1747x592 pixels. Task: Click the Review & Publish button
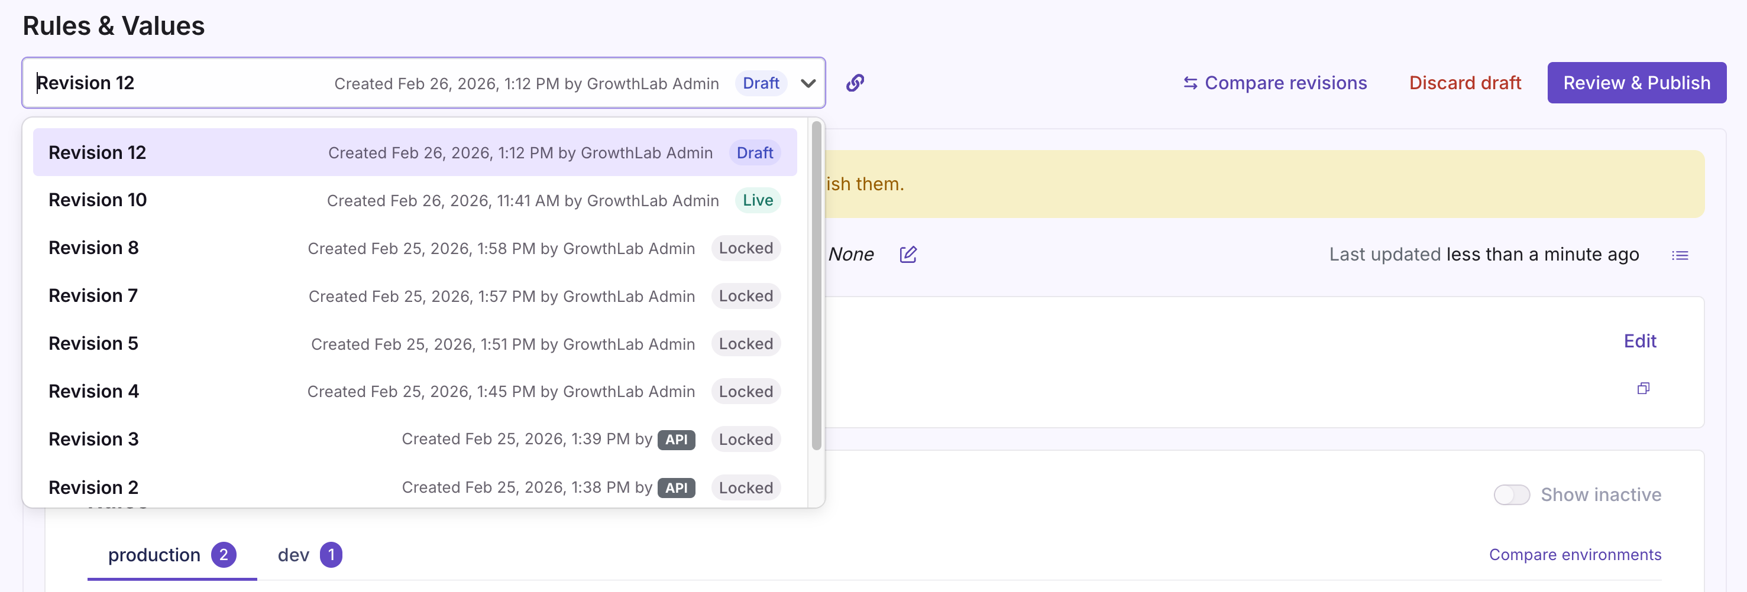(1636, 82)
